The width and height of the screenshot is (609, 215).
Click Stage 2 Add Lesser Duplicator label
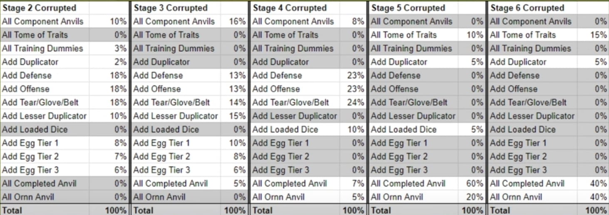pyautogui.click(x=44, y=116)
